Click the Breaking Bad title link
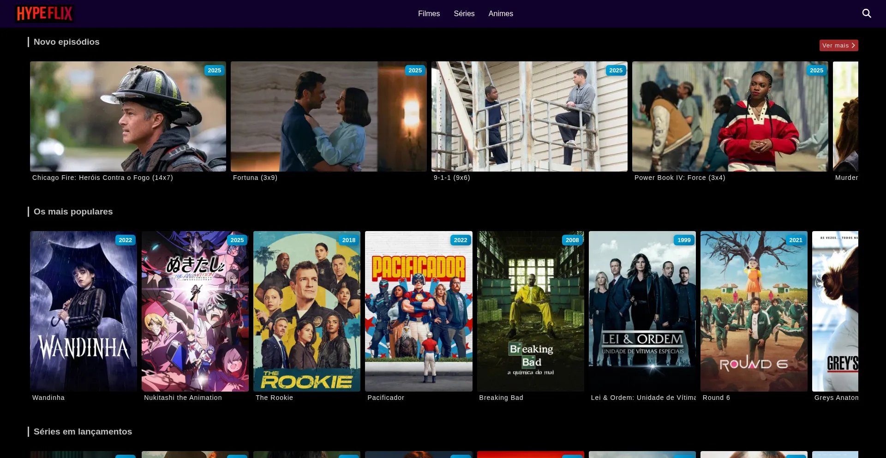886x458 pixels. (501, 397)
